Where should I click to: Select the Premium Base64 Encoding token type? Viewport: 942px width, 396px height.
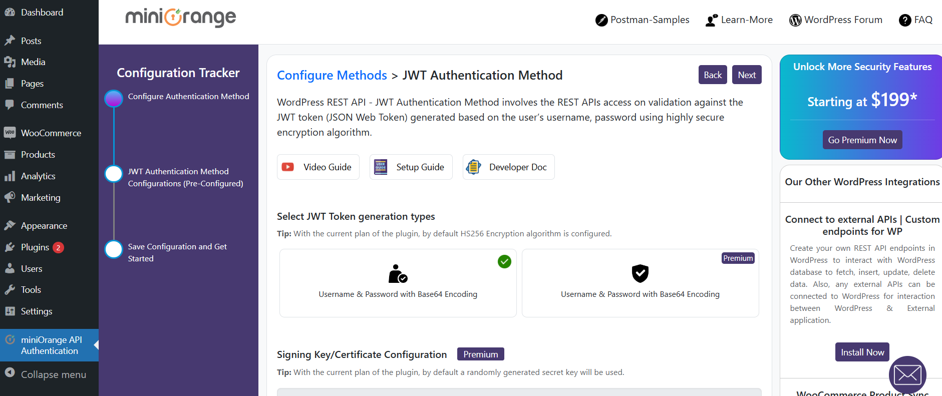(x=641, y=283)
